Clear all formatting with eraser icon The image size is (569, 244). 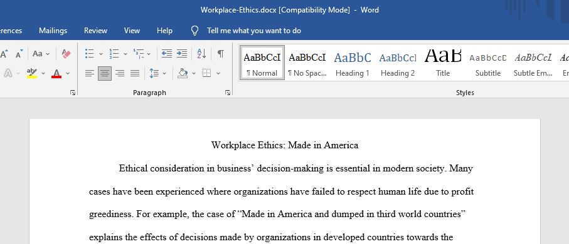coord(66,54)
